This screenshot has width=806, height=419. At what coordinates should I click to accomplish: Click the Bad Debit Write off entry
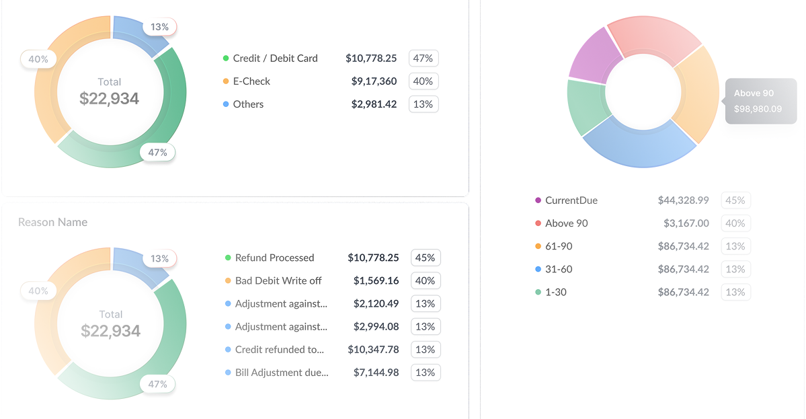point(278,280)
